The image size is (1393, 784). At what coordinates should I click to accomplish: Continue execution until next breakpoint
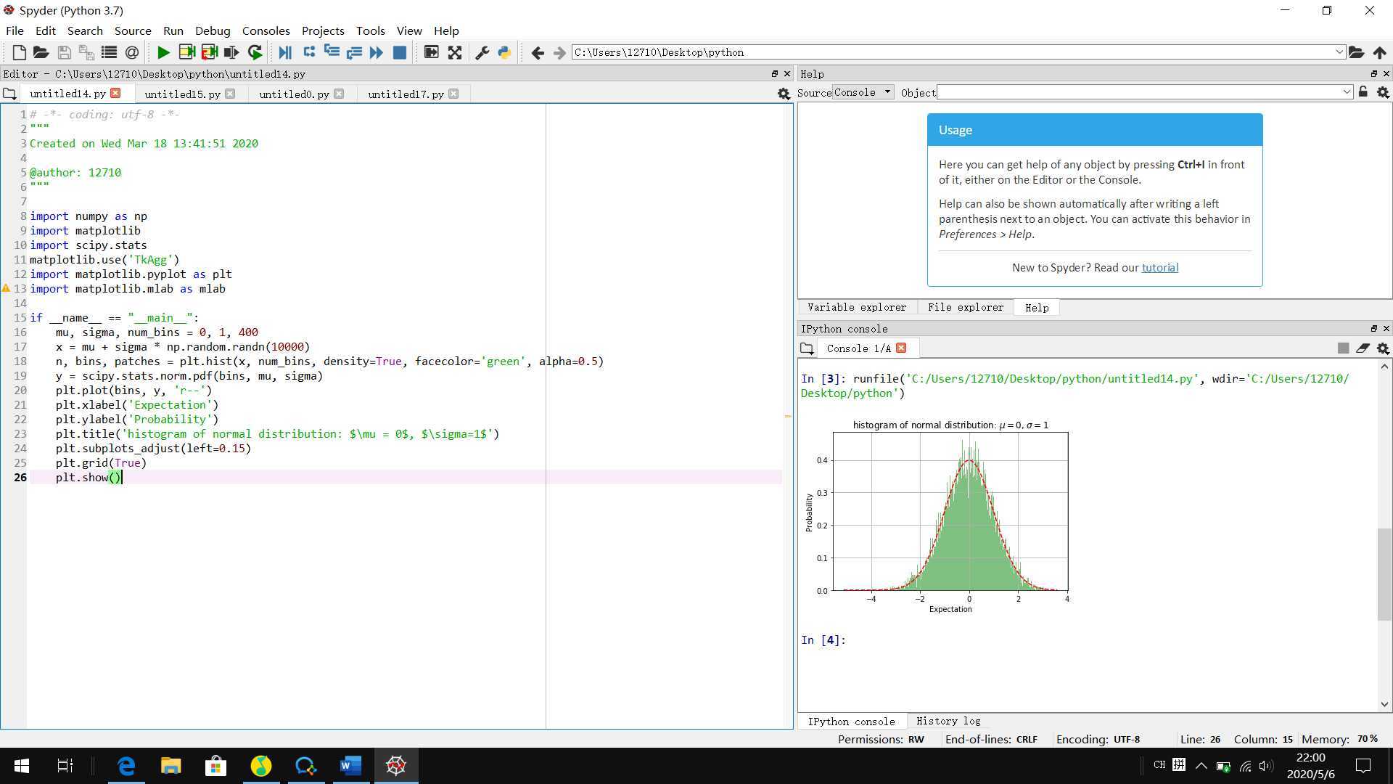(376, 52)
